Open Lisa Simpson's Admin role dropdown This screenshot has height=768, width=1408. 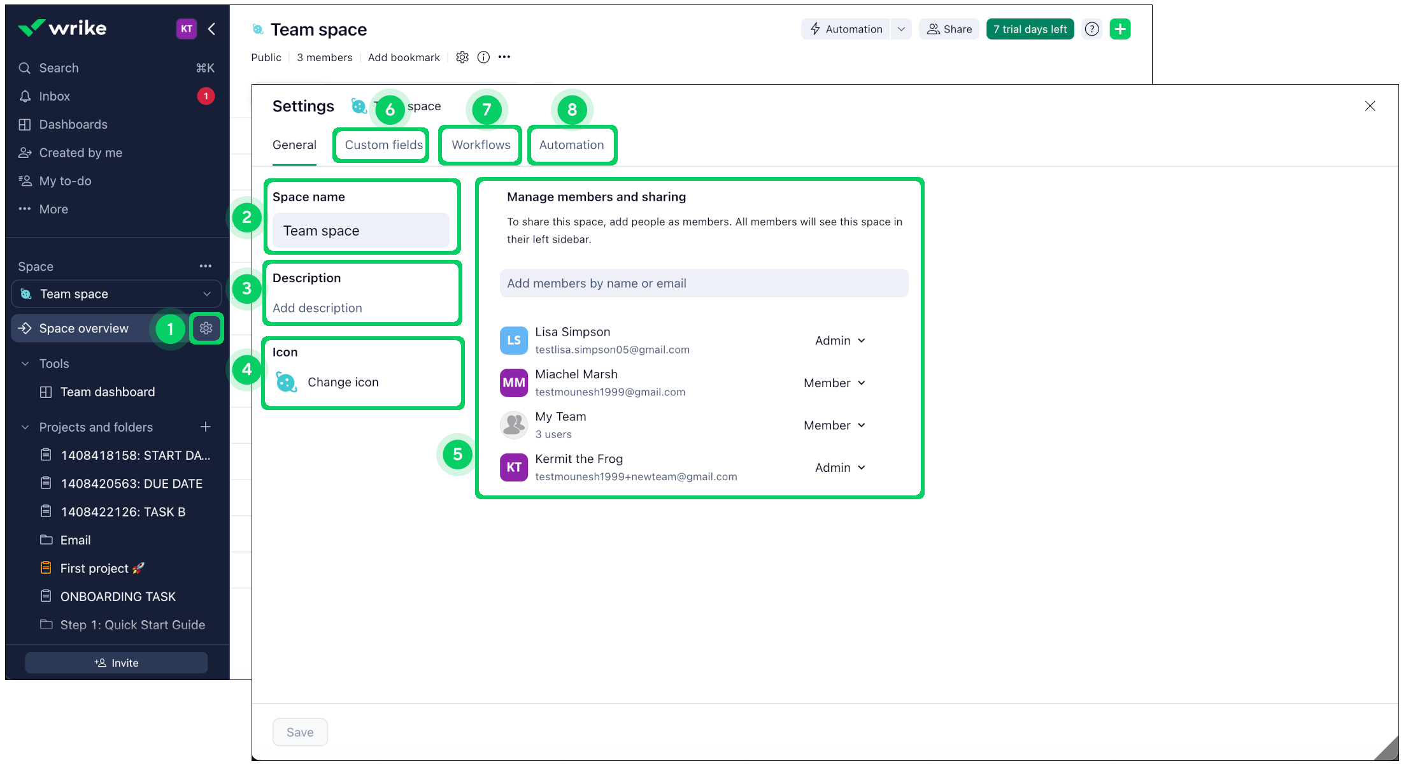coord(840,341)
